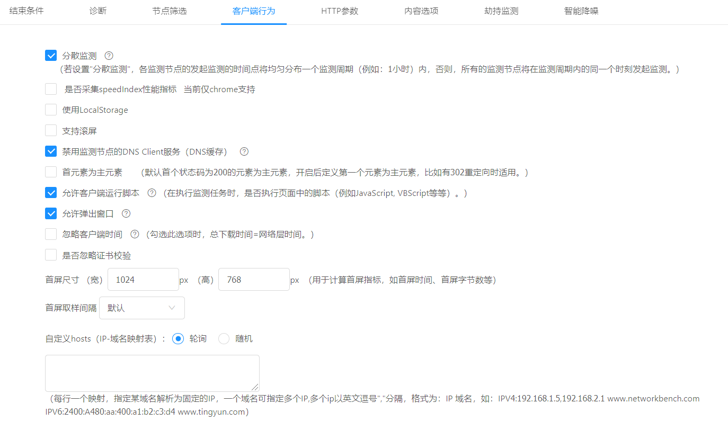
Task: Click help icon next to 允许客户端运行脚本
Action: pyautogui.click(x=152, y=193)
